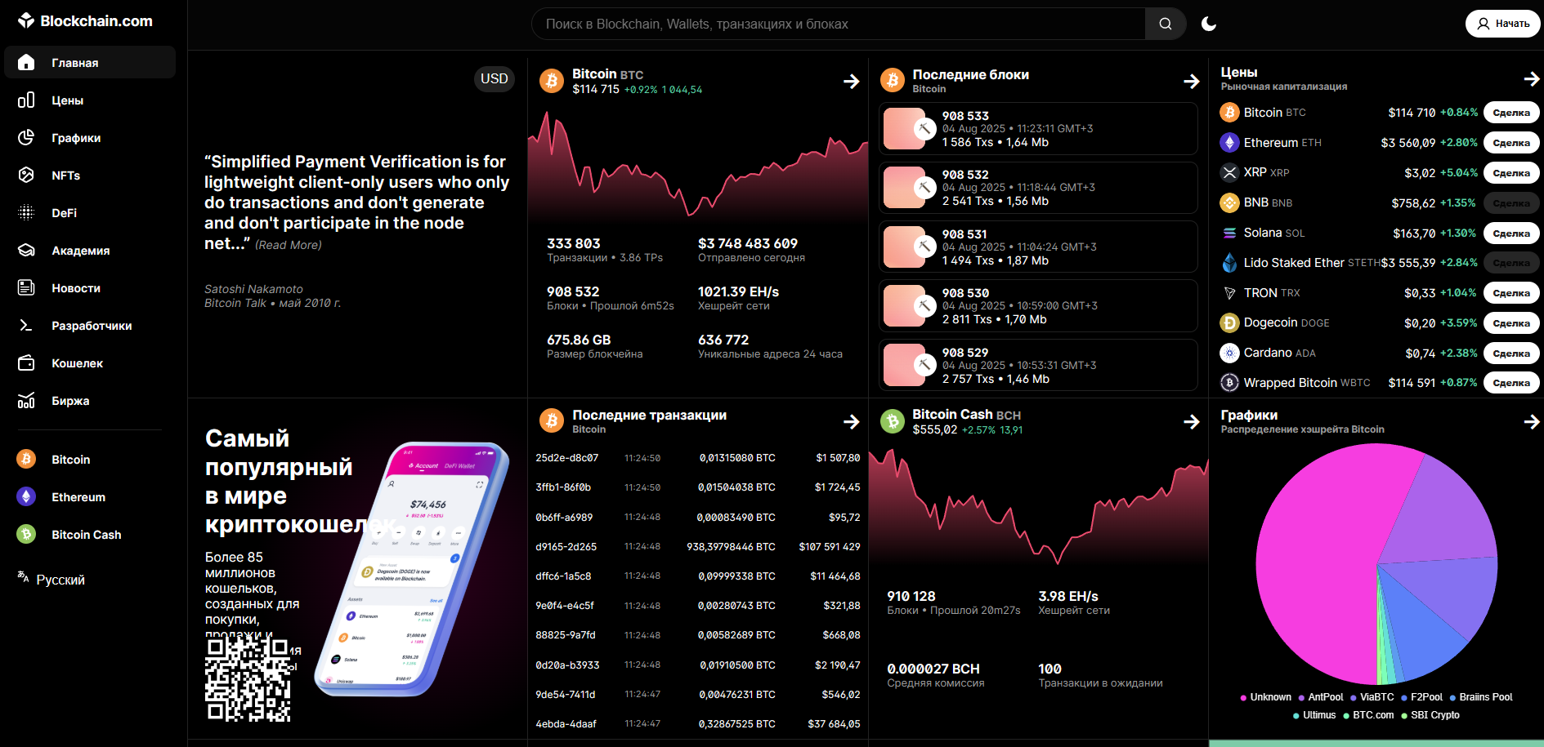The height and width of the screenshot is (747, 1544).
Task: Click the Bitcoin icon in Последние блоки header
Action: [x=893, y=80]
